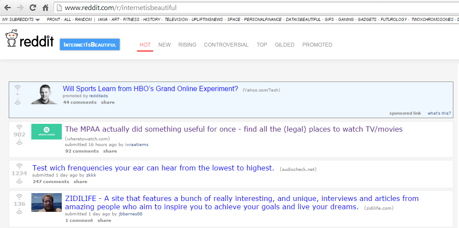Downvote the ZIDILIFE post
The width and height of the screenshot is (459, 228).
pos(19,211)
